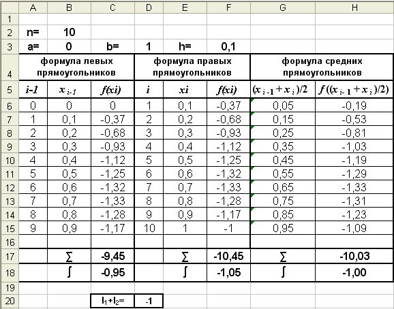Image resolution: width=394 pixels, height=309 pixels.
Task: Click middle integral result -1,00
Action: (x=354, y=272)
